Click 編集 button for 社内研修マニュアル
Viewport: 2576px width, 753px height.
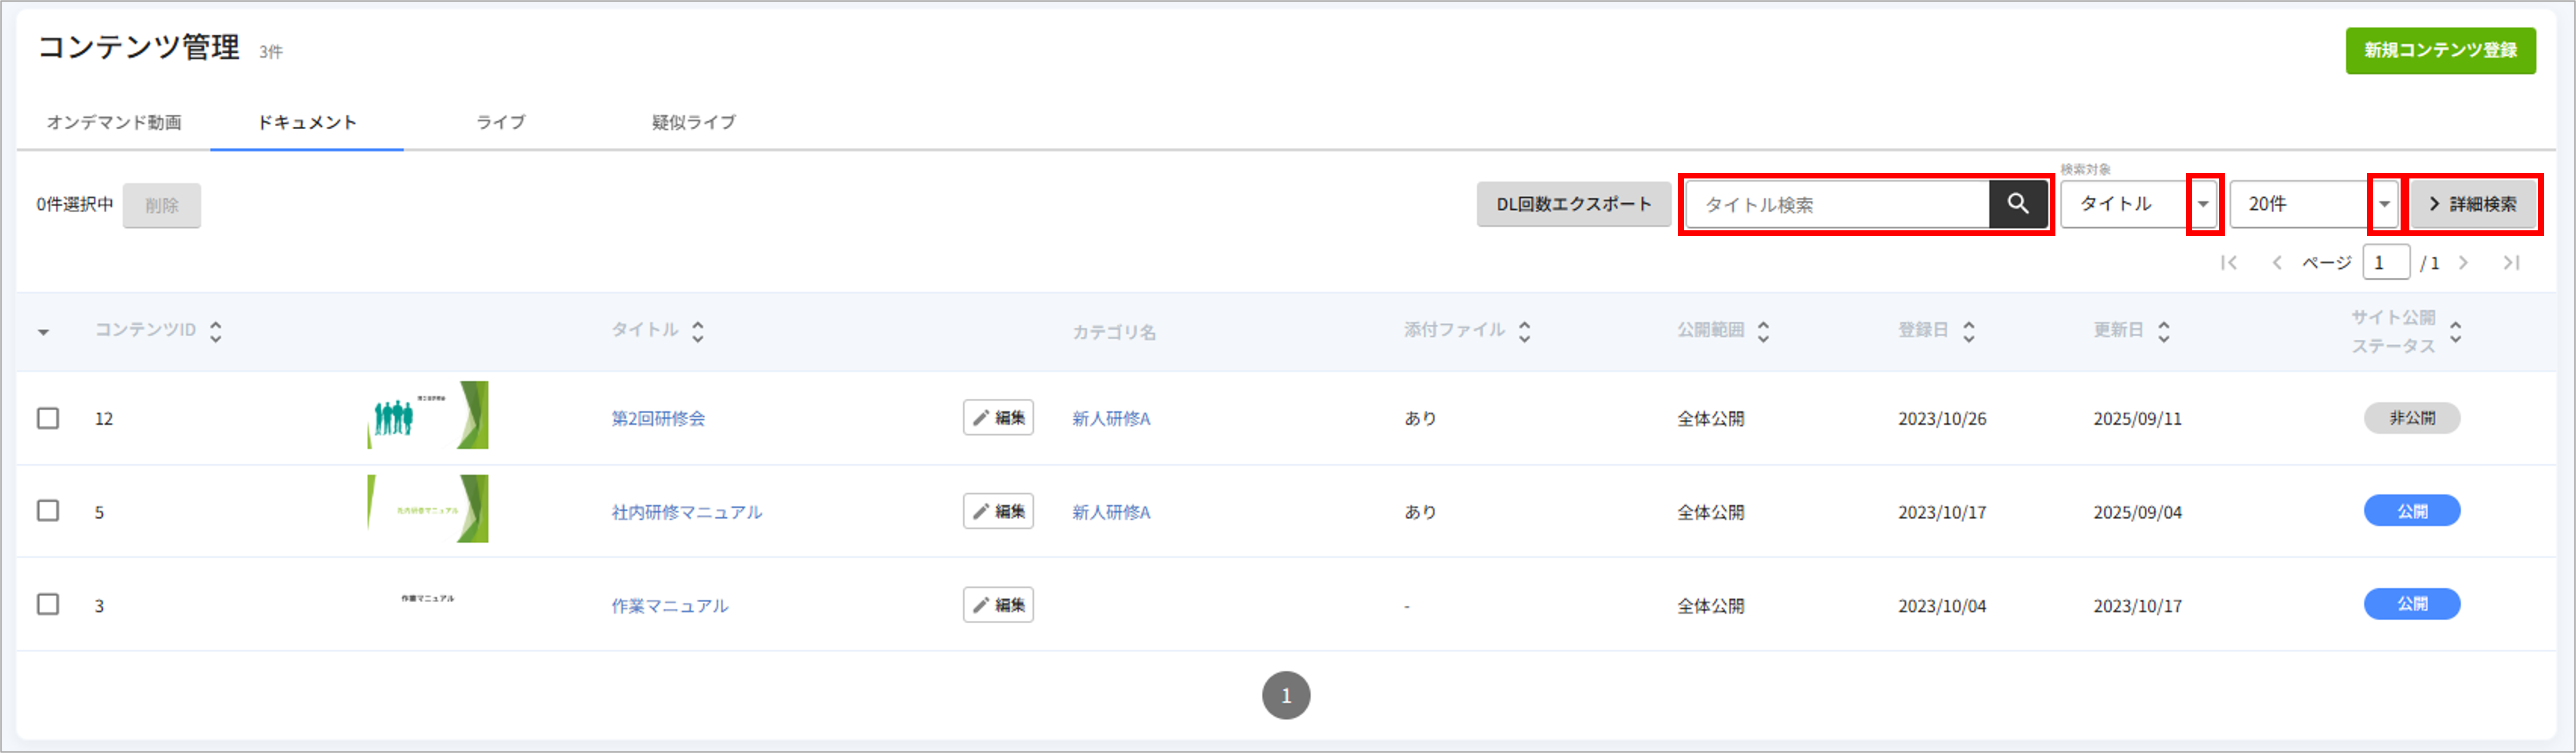(x=998, y=511)
